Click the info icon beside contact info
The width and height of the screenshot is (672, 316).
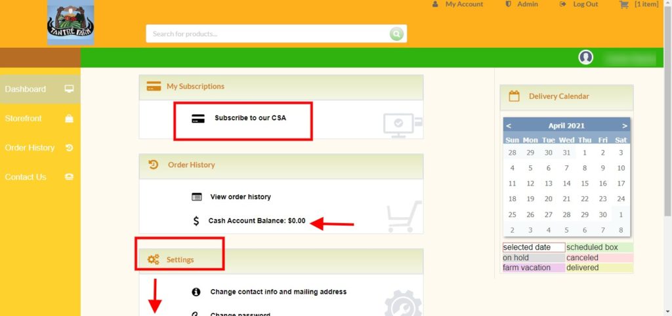tap(196, 292)
